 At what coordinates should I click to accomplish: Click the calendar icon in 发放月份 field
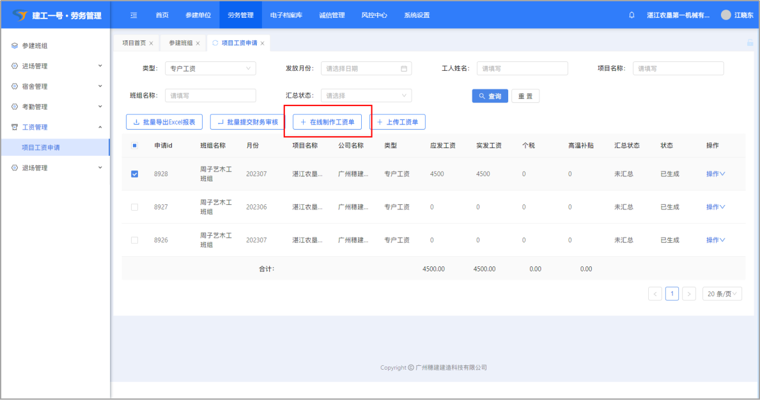tap(403, 68)
